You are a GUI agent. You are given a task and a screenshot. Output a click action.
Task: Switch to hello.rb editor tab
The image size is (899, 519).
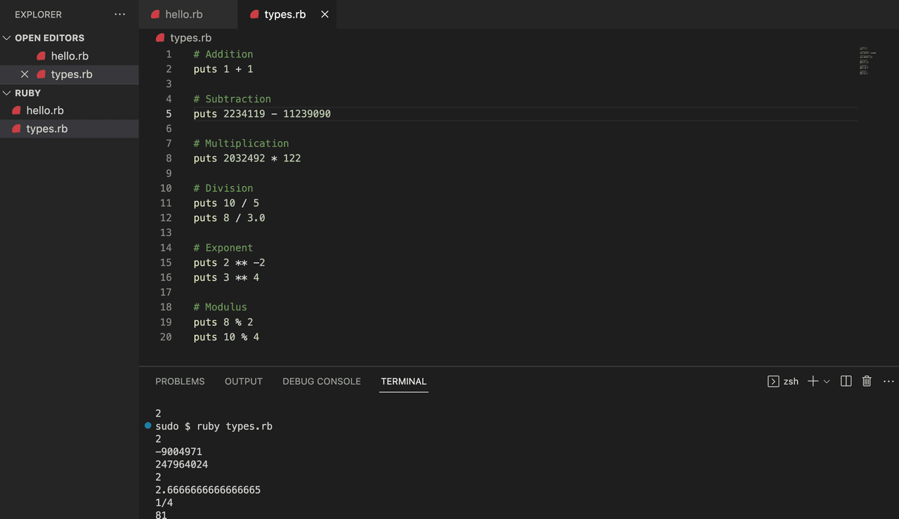188,14
